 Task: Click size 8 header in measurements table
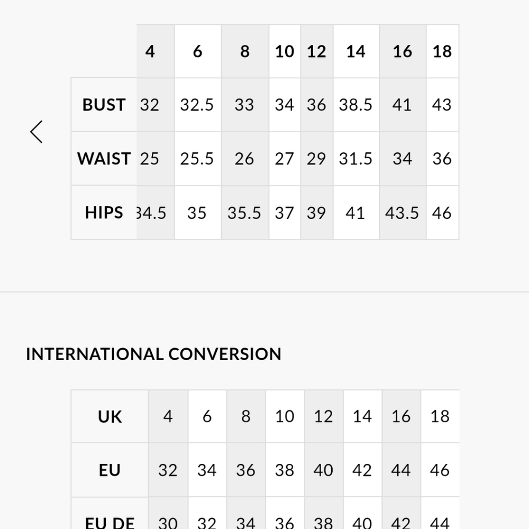(x=244, y=51)
